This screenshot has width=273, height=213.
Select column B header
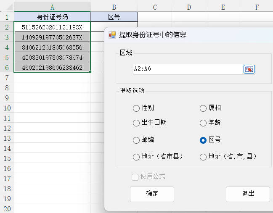(x=114, y=7)
